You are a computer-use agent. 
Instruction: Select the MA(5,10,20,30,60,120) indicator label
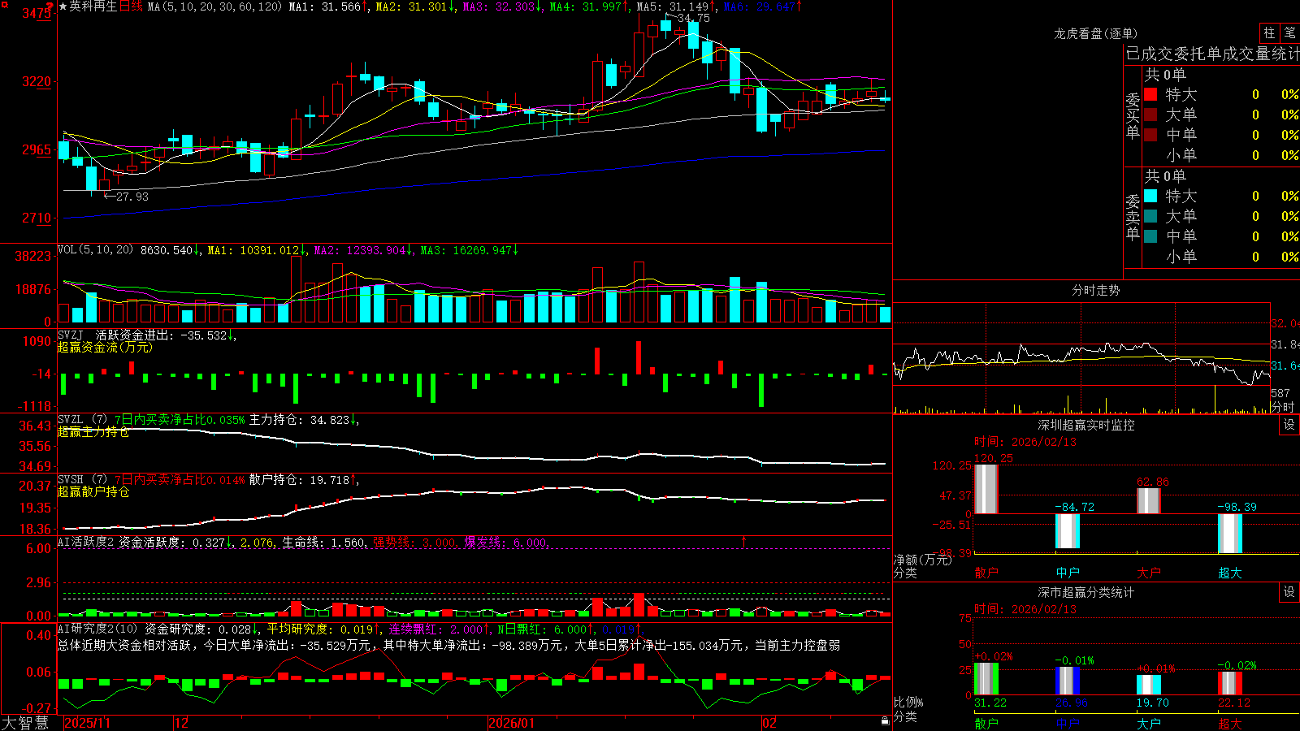pos(214,6)
